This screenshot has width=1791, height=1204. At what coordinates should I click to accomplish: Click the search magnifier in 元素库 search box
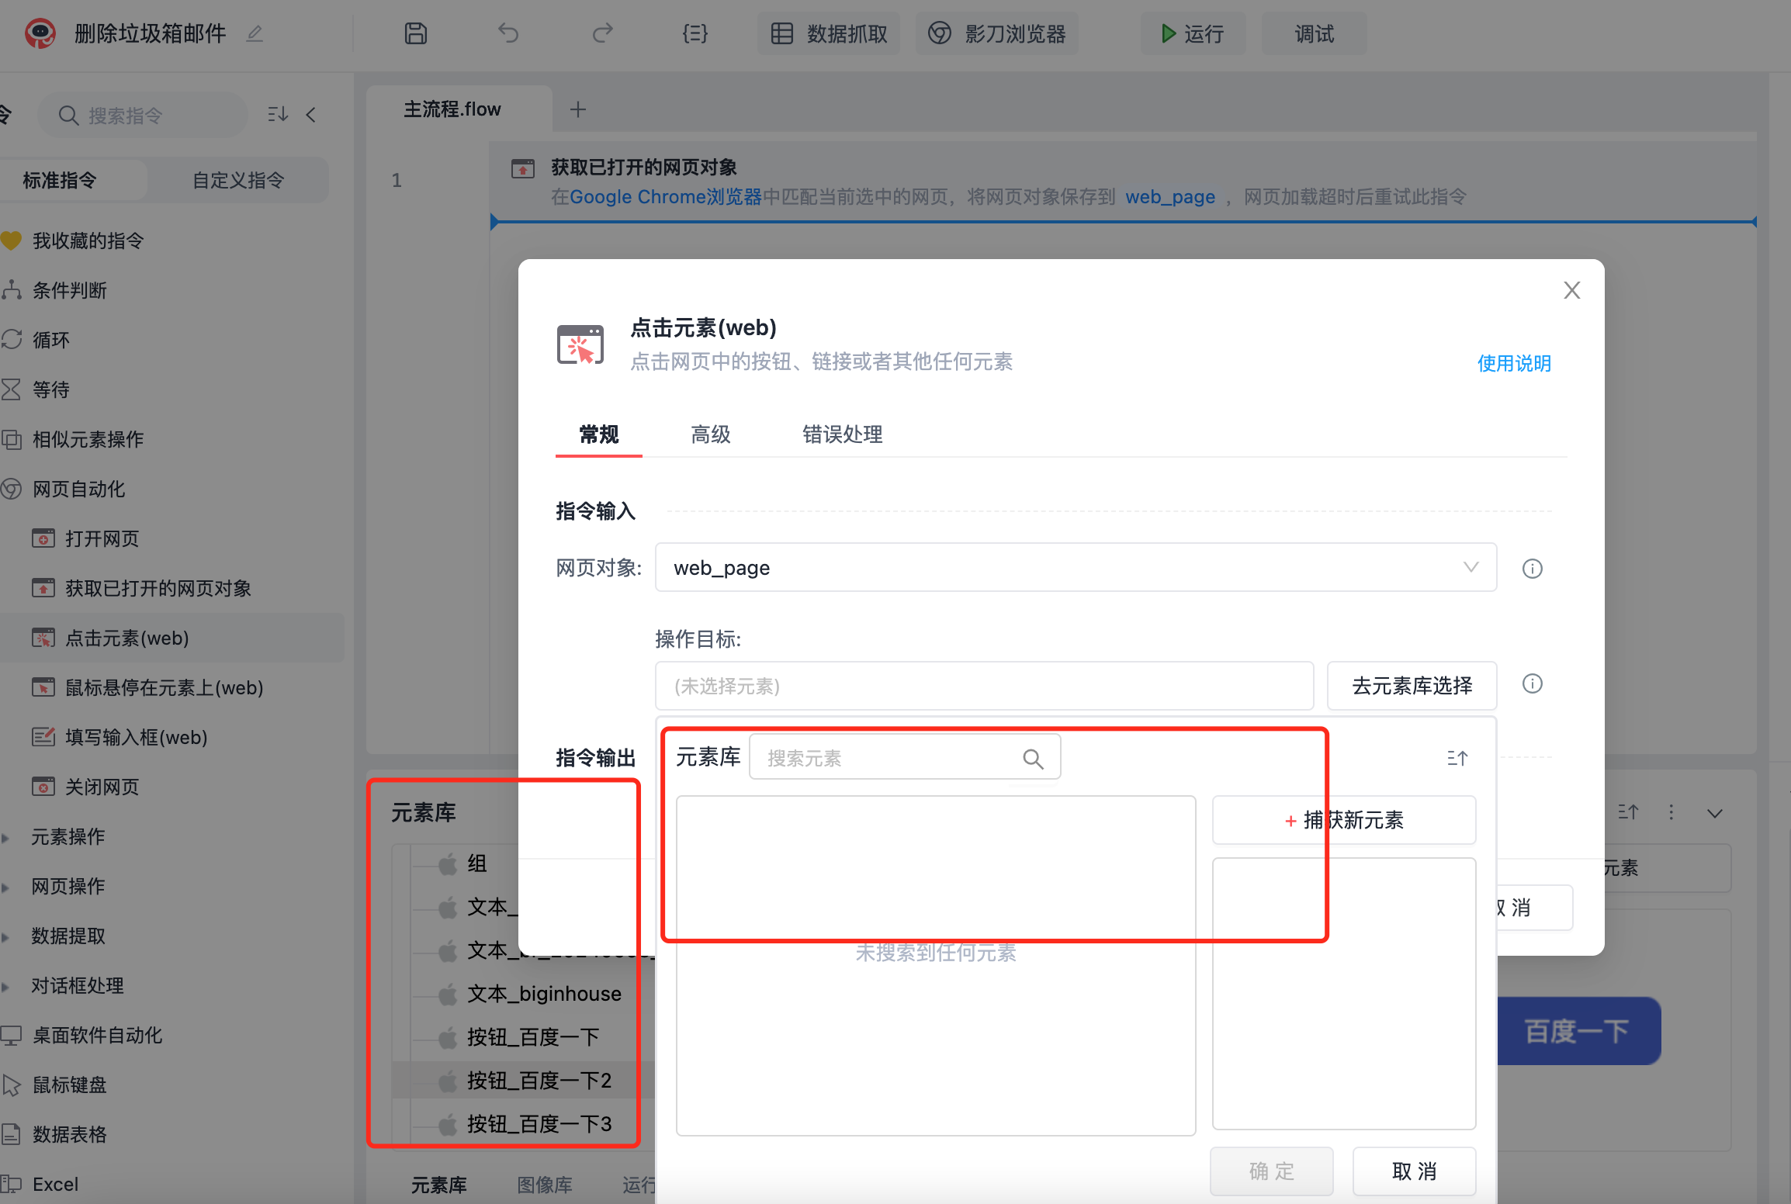(1033, 759)
